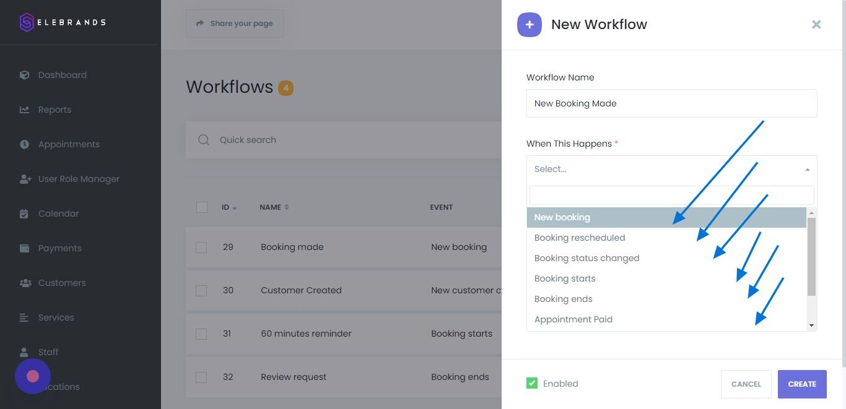The image size is (846, 409).
Task: Click the New Workflow plus icon
Action: [530, 25]
